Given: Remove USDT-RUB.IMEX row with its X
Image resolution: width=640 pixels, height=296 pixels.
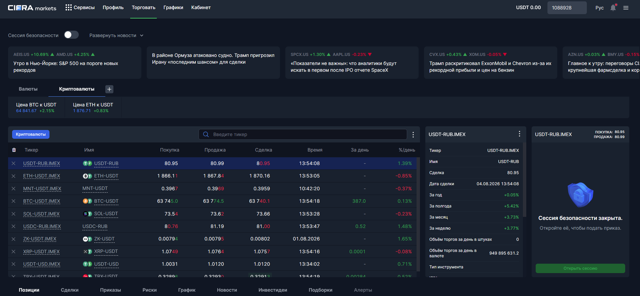Looking at the screenshot, I should pos(13,163).
